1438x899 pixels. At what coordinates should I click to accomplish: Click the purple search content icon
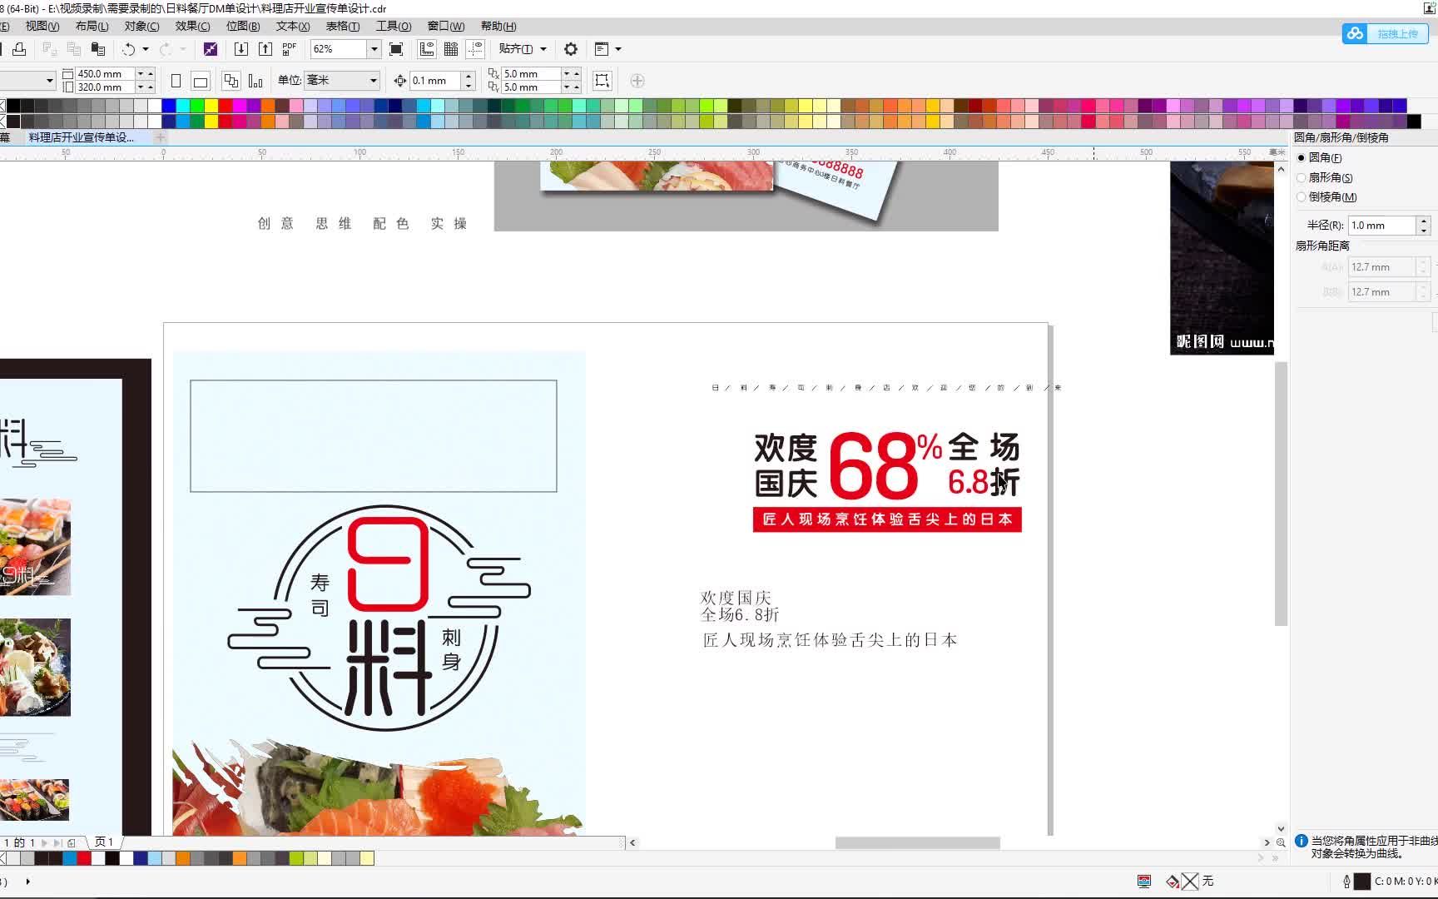coord(211,49)
